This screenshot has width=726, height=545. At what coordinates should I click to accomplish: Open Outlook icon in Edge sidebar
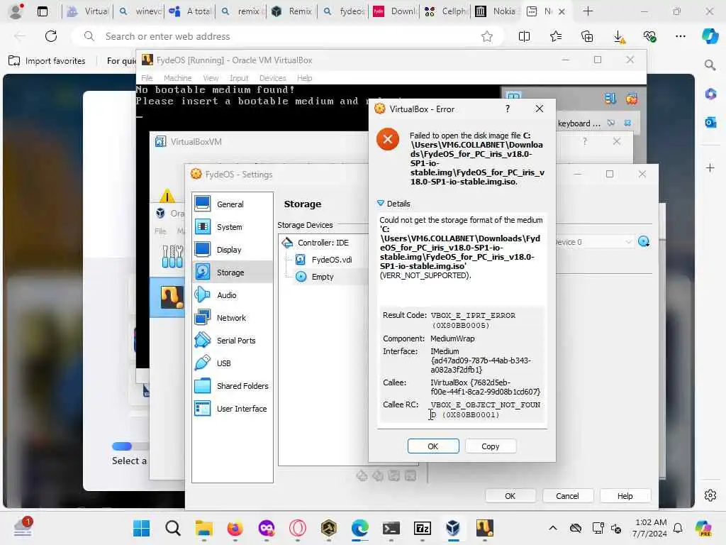(710, 122)
